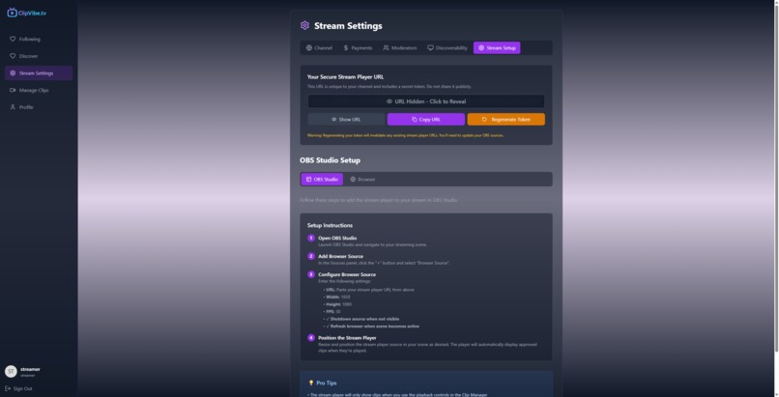Click the orange regenerating token warning text
Image resolution: width=779 pixels, height=397 pixels.
point(405,135)
